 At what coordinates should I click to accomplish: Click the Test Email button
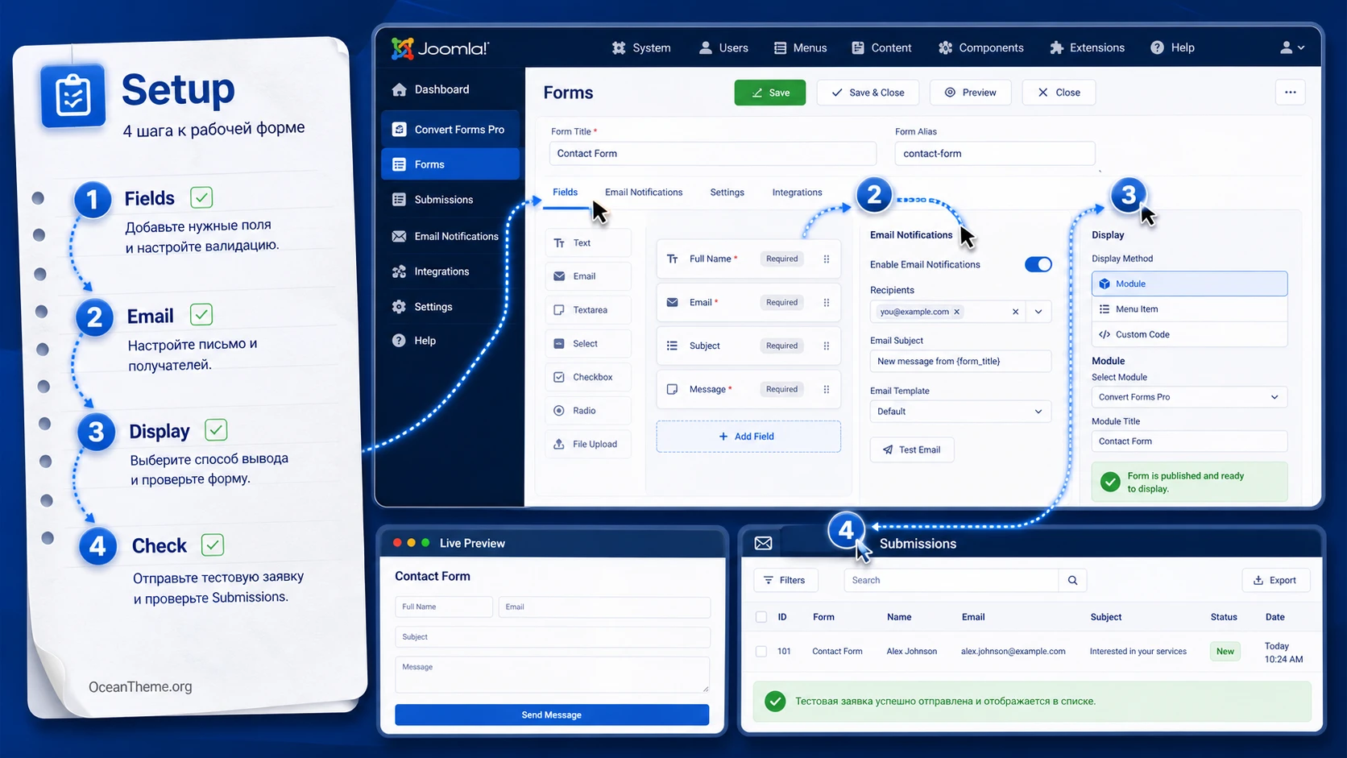click(x=912, y=449)
